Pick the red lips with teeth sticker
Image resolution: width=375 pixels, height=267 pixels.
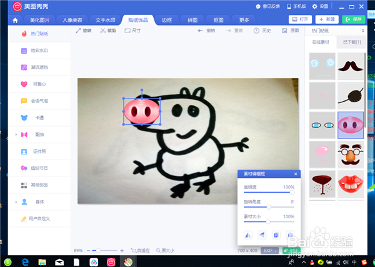tap(351, 184)
